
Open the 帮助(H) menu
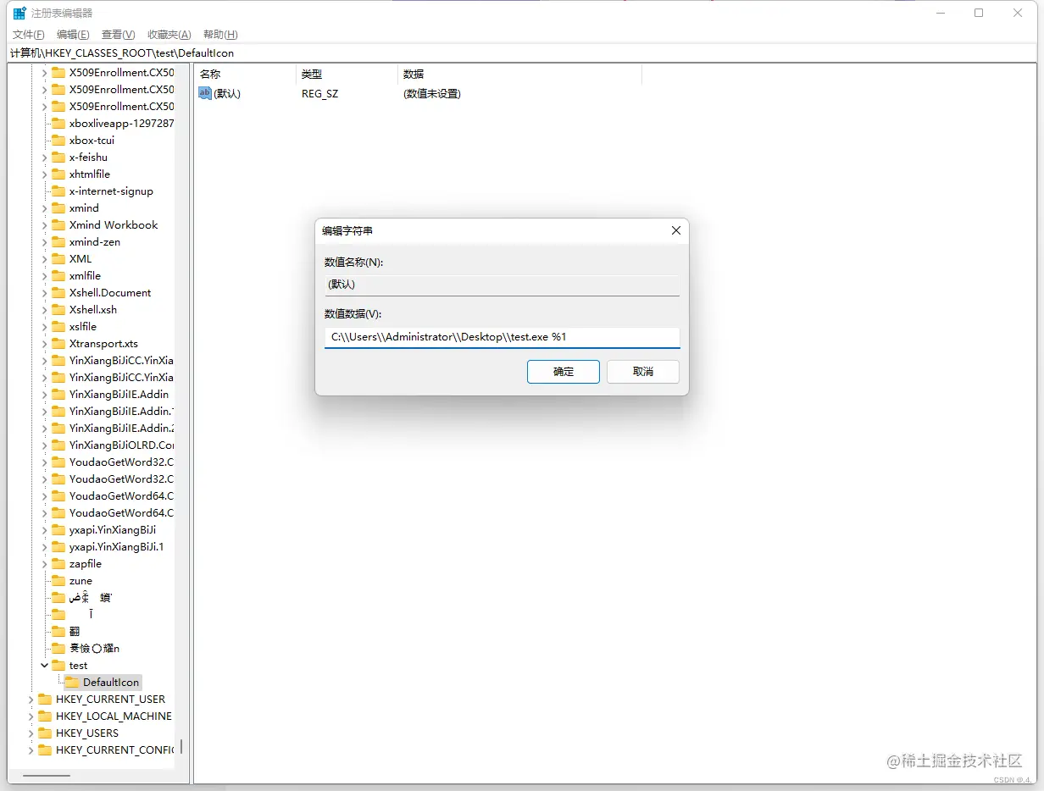click(x=220, y=35)
